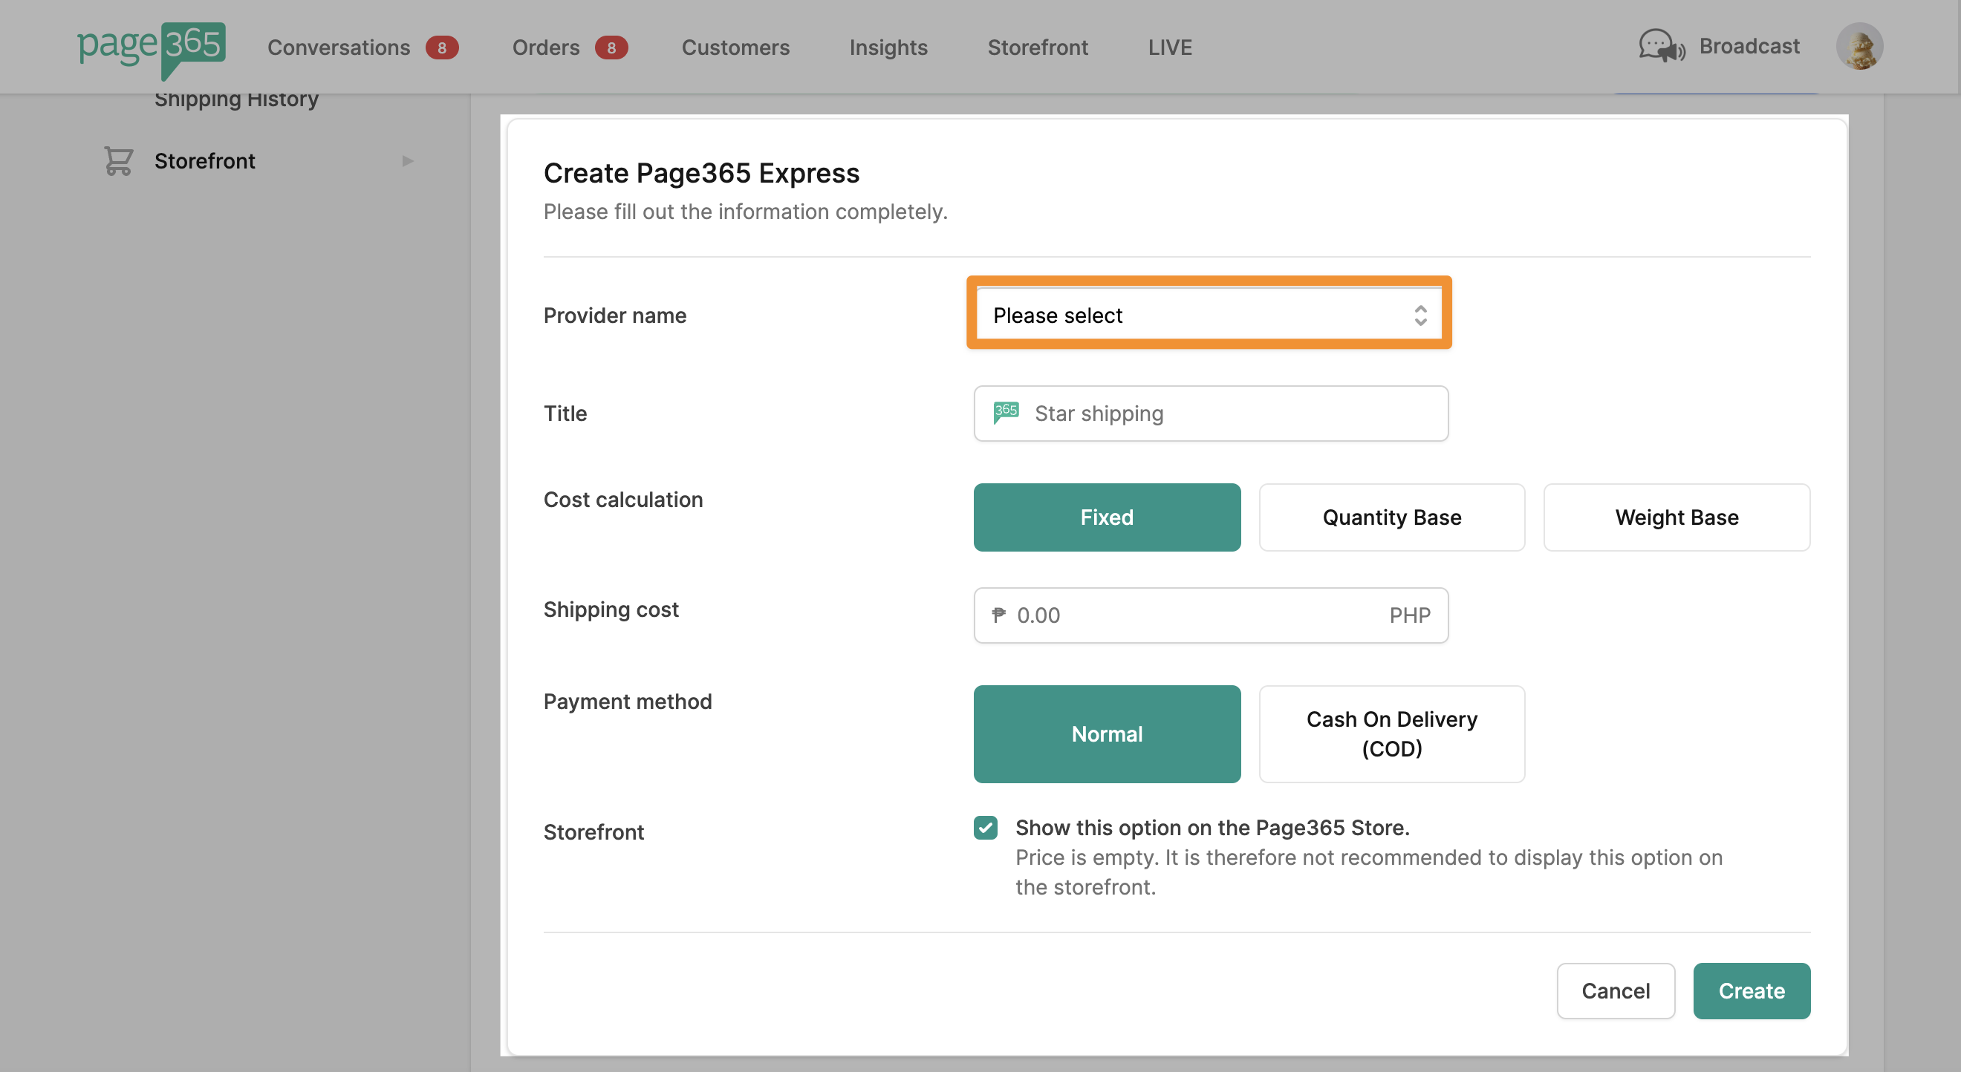The image size is (1961, 1072).
Task: Open the Broadcast megaphone icon
Action: click(1661, 47)
